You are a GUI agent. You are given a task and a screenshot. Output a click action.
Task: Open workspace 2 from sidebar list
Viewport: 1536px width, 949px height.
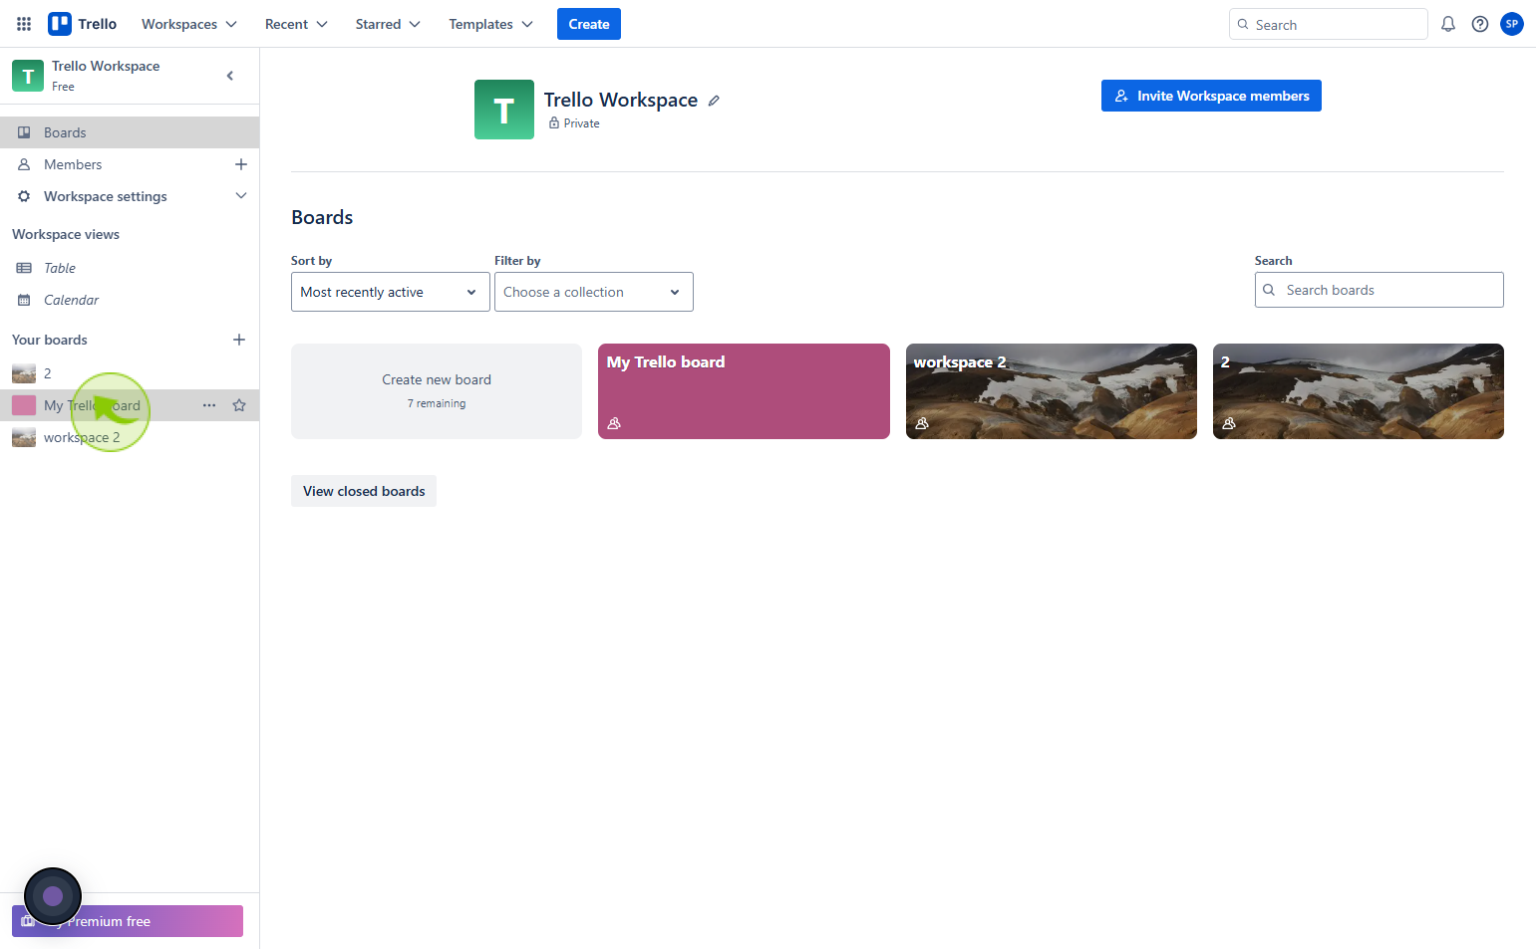(x=82, y=437)
